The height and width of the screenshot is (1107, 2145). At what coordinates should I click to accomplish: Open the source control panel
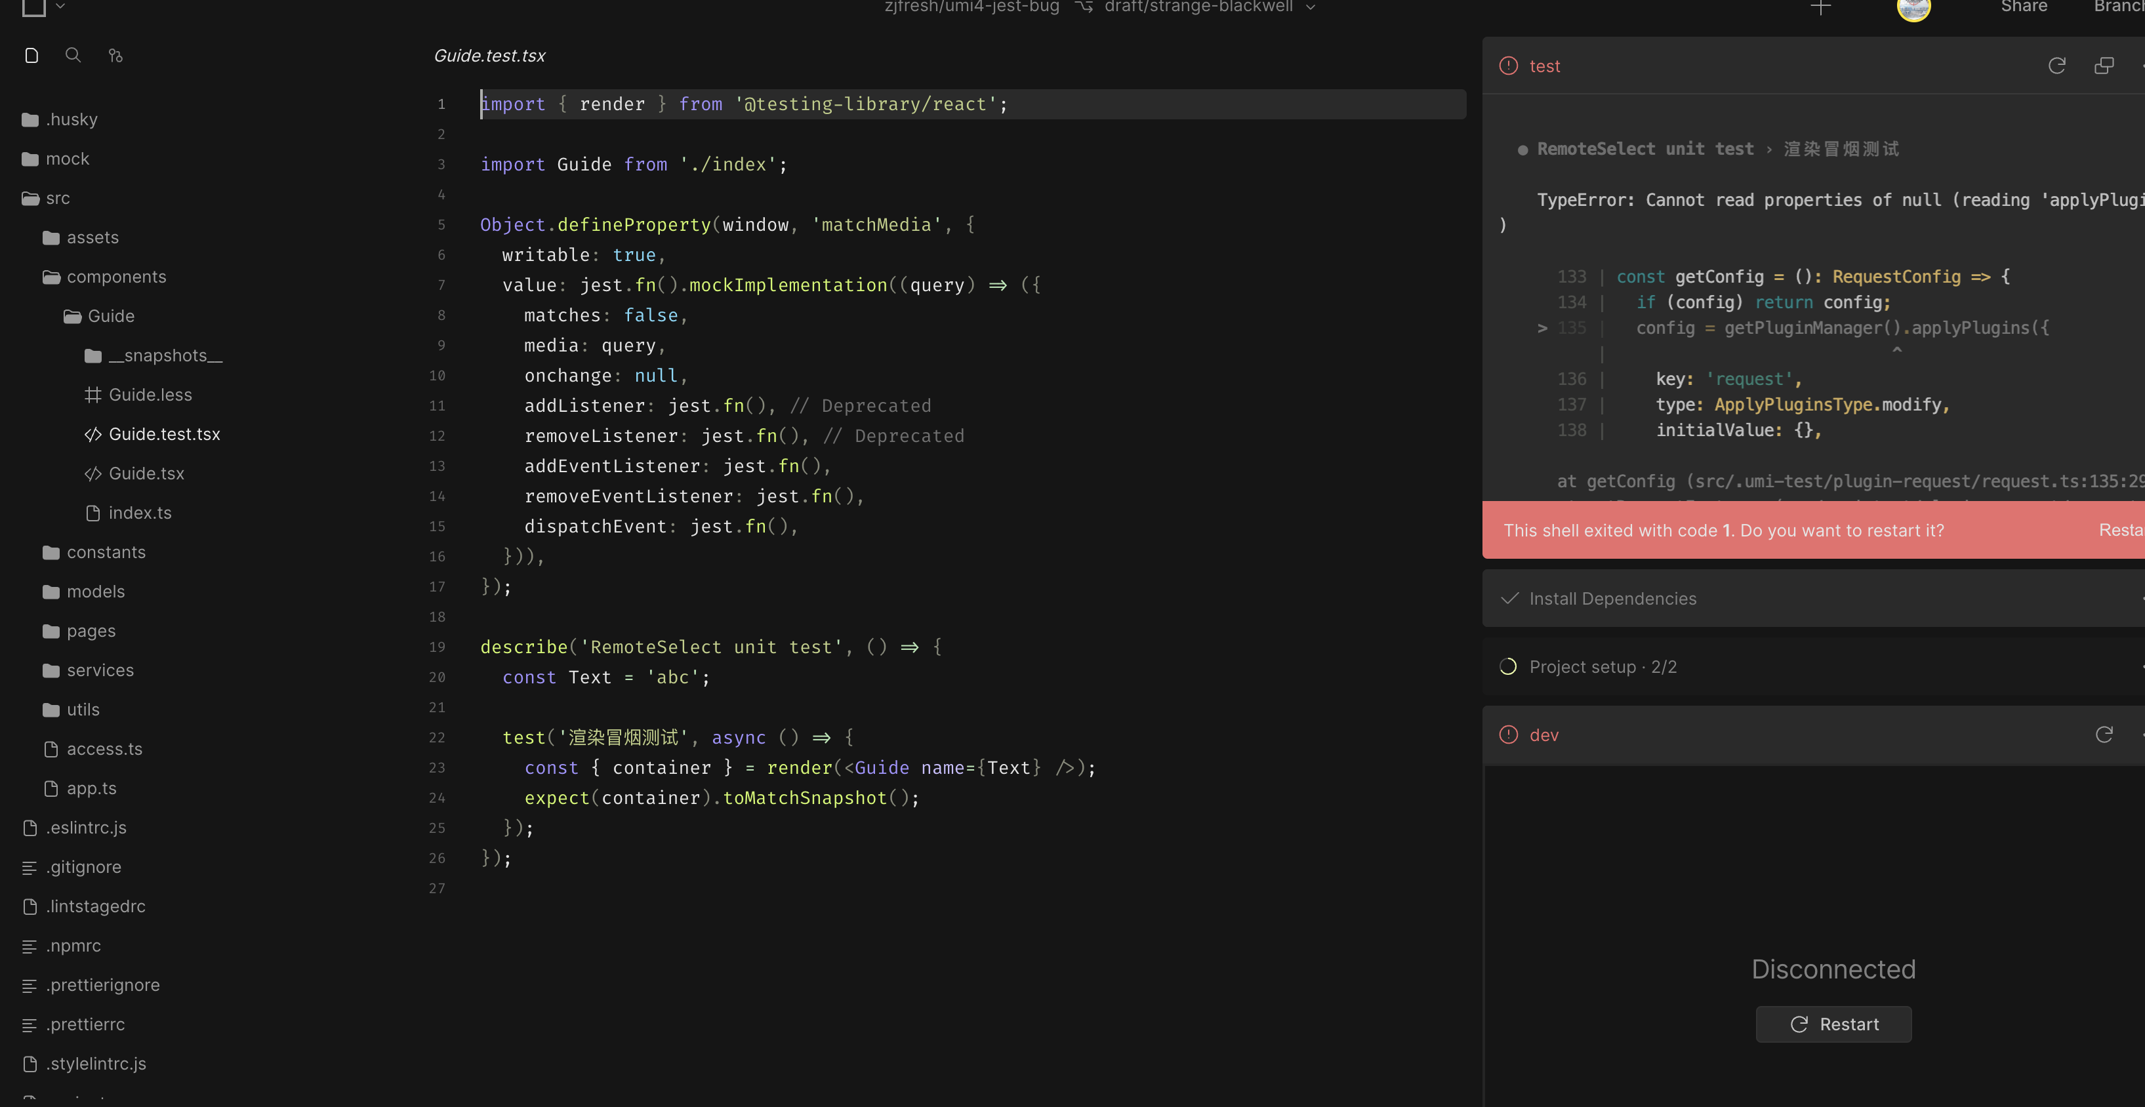tap(115, 55)
